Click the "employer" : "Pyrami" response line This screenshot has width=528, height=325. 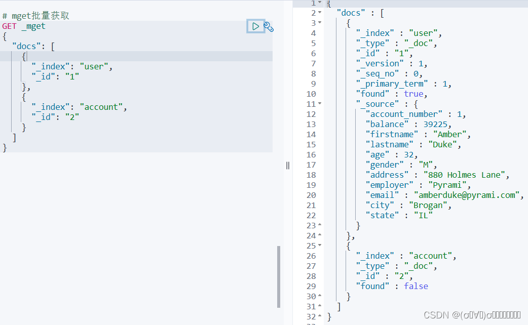(x=418, y=185)
